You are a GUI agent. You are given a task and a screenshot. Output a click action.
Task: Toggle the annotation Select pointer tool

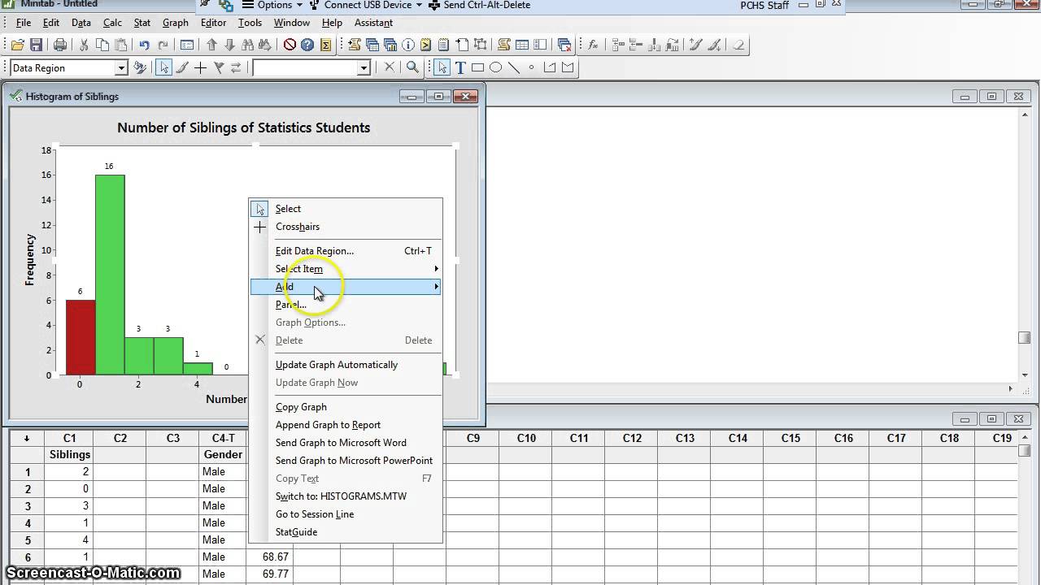442,68
